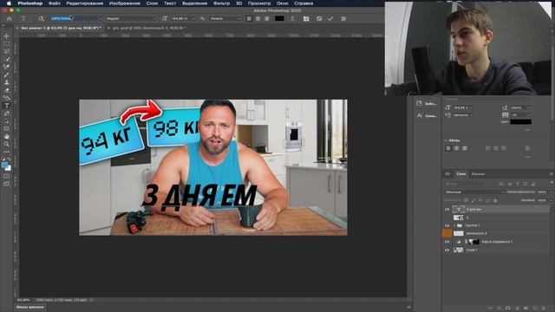Click the foreground color swatch in toolbar
The image size is (555, 312).
click(5, 166)
